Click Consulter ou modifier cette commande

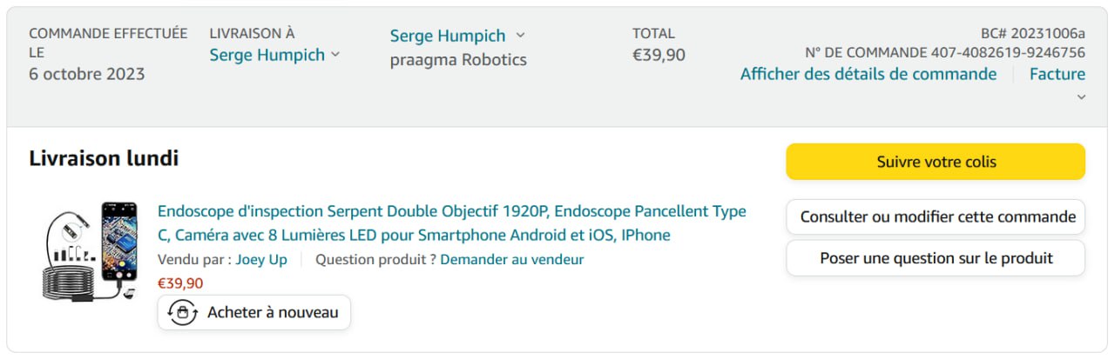936,216
